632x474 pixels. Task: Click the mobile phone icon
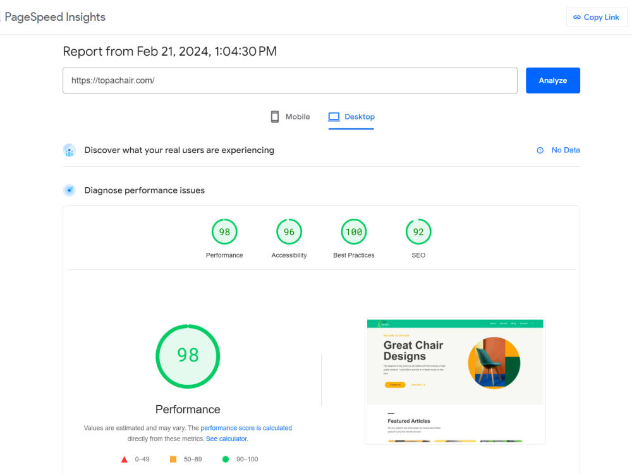[274, 116]
